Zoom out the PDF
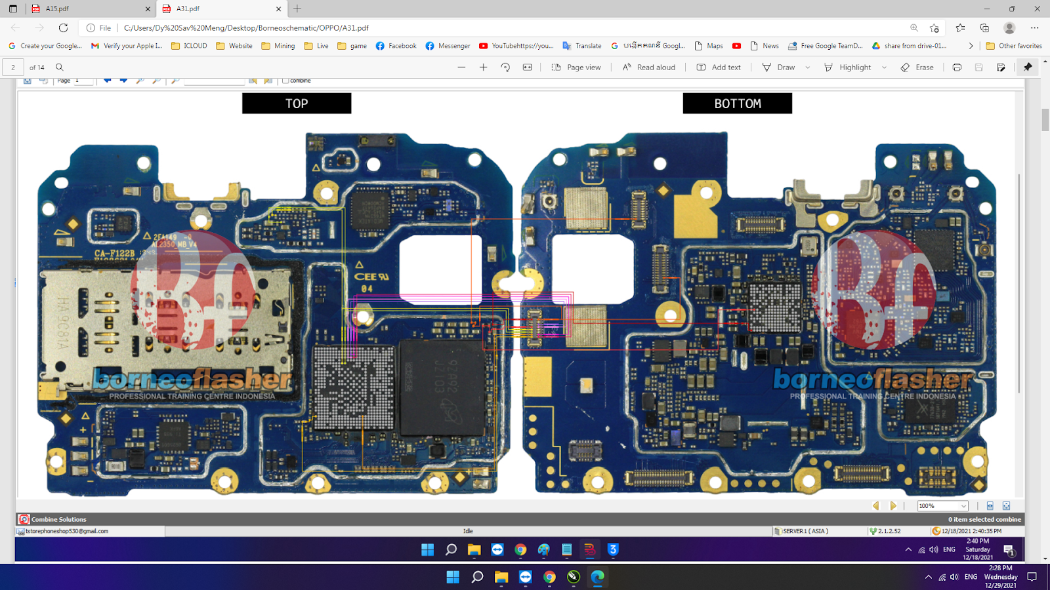Screen dimensions: 1050x590 click(461, 67)
